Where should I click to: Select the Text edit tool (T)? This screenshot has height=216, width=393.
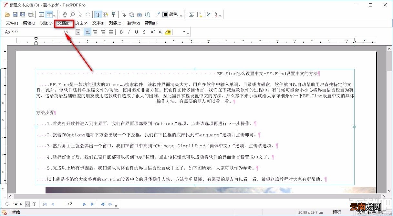98,15
